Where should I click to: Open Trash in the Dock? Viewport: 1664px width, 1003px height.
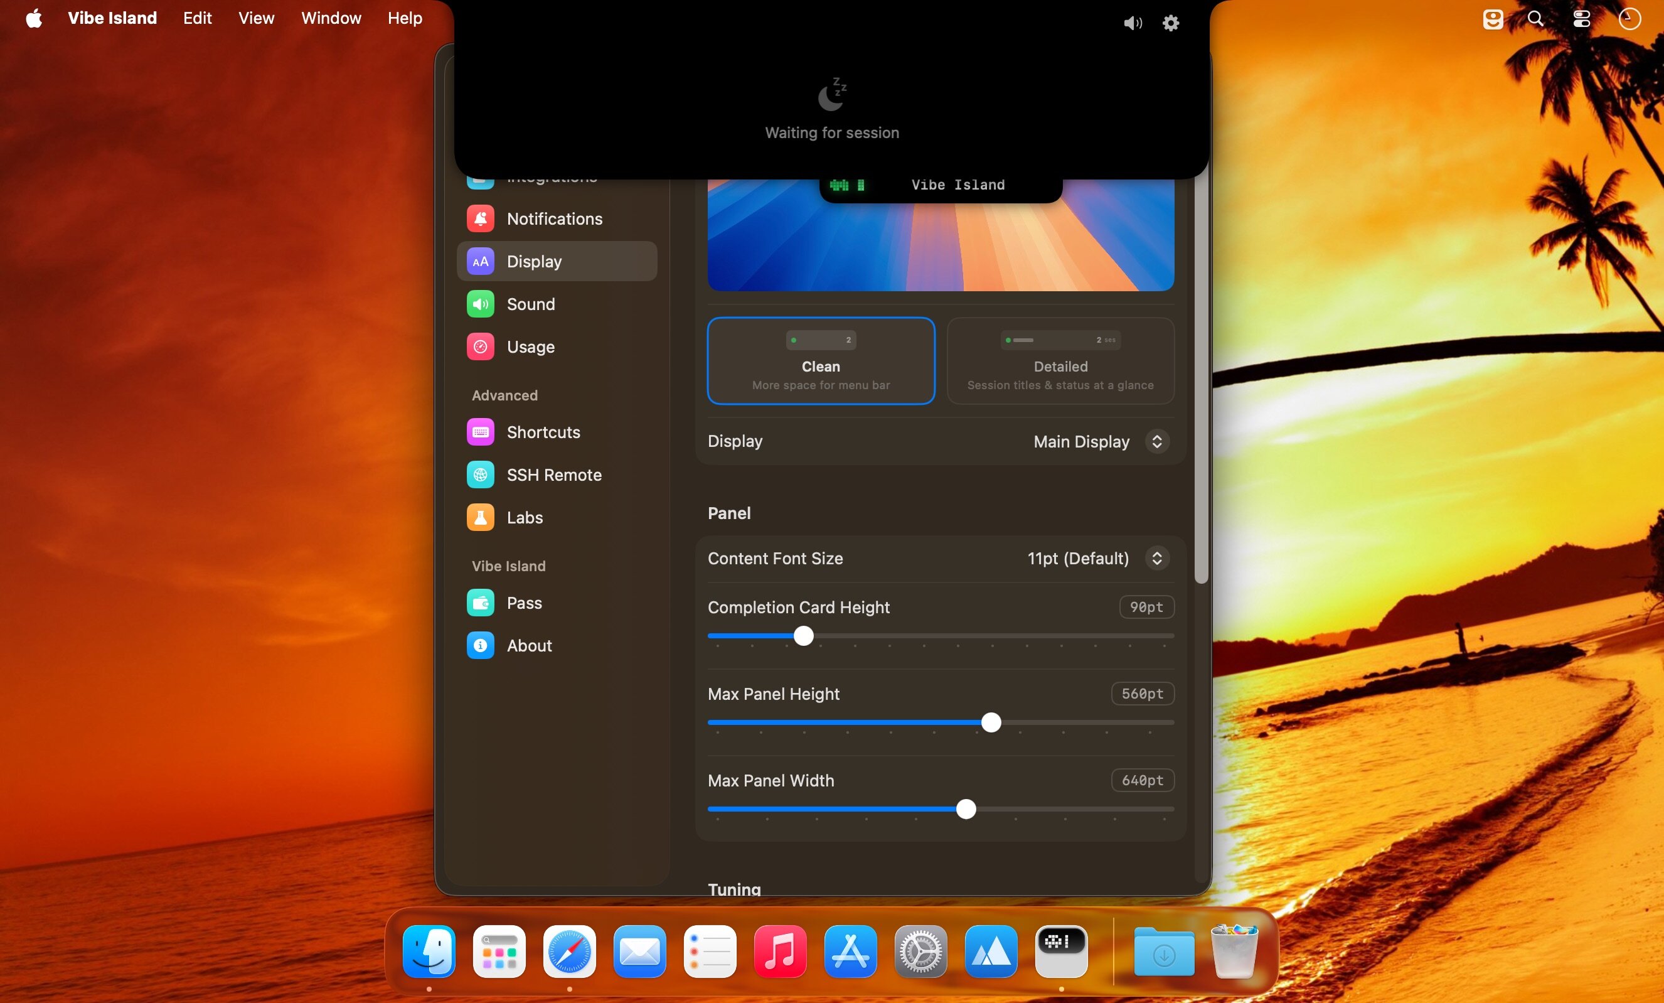[1234, 951]
